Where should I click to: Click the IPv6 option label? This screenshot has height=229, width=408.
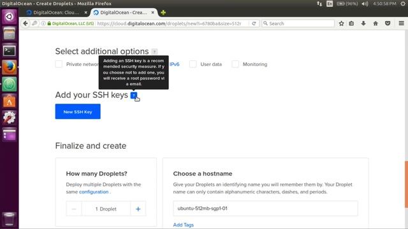pos(174,64)
